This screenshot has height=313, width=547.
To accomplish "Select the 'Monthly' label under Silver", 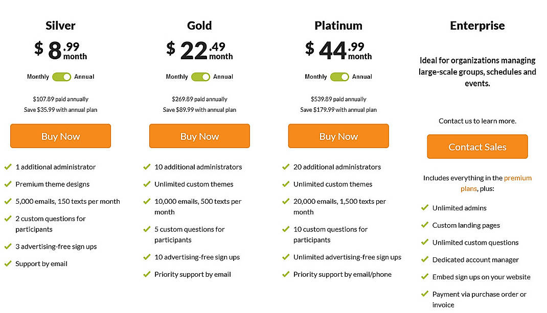I will (x=37, y=77).
